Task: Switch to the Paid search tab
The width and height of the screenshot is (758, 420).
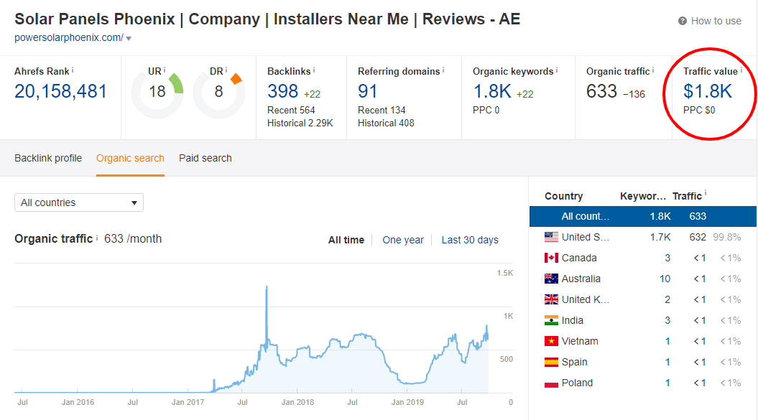Action: point(205,158)
